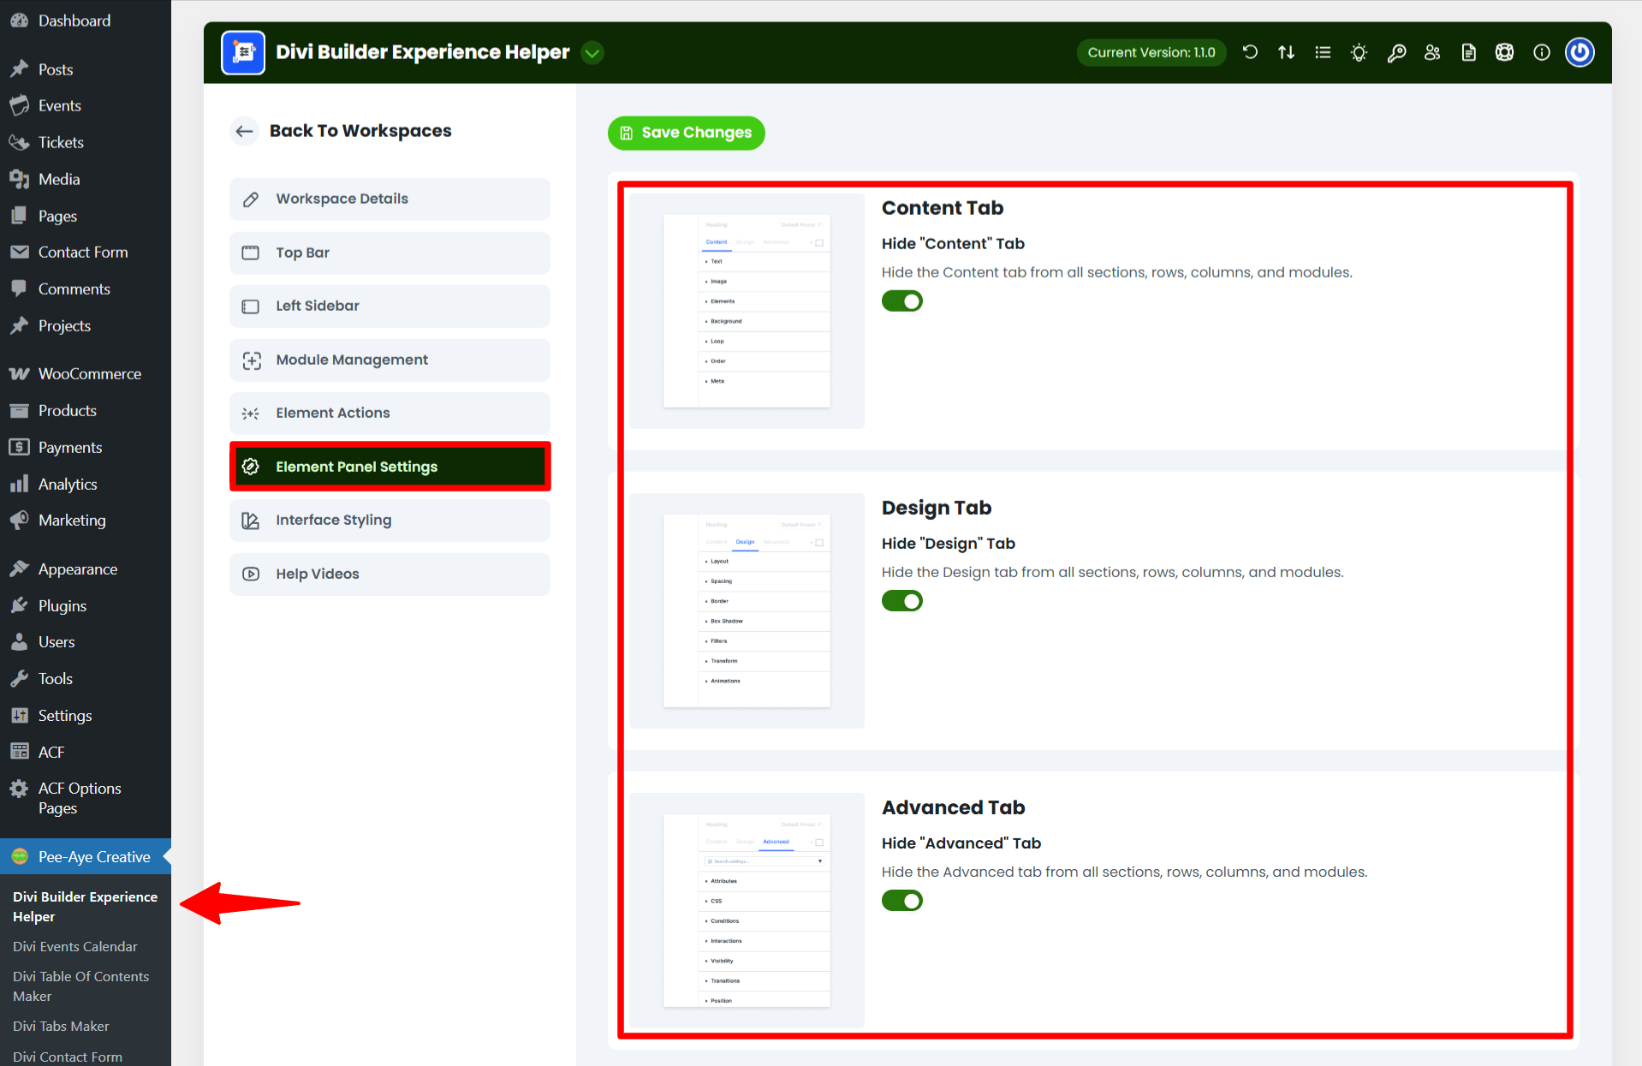This screenshot has height=1066, width=1642.
Task: Open Pee-Aye Creative menu item
Action: click(86, 856)
